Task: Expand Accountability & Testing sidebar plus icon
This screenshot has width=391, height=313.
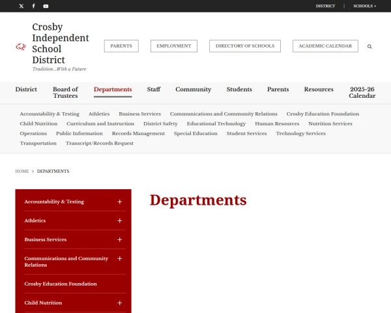Action: 119,202
